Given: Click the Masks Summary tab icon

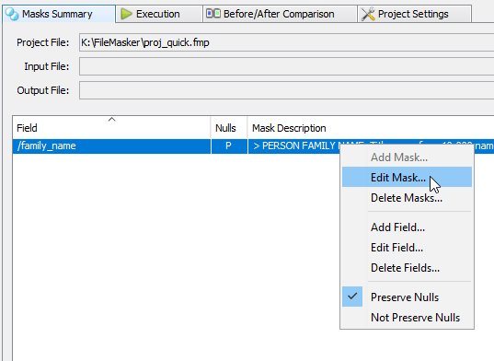Looking at the screenshot, I should [12, 14].
